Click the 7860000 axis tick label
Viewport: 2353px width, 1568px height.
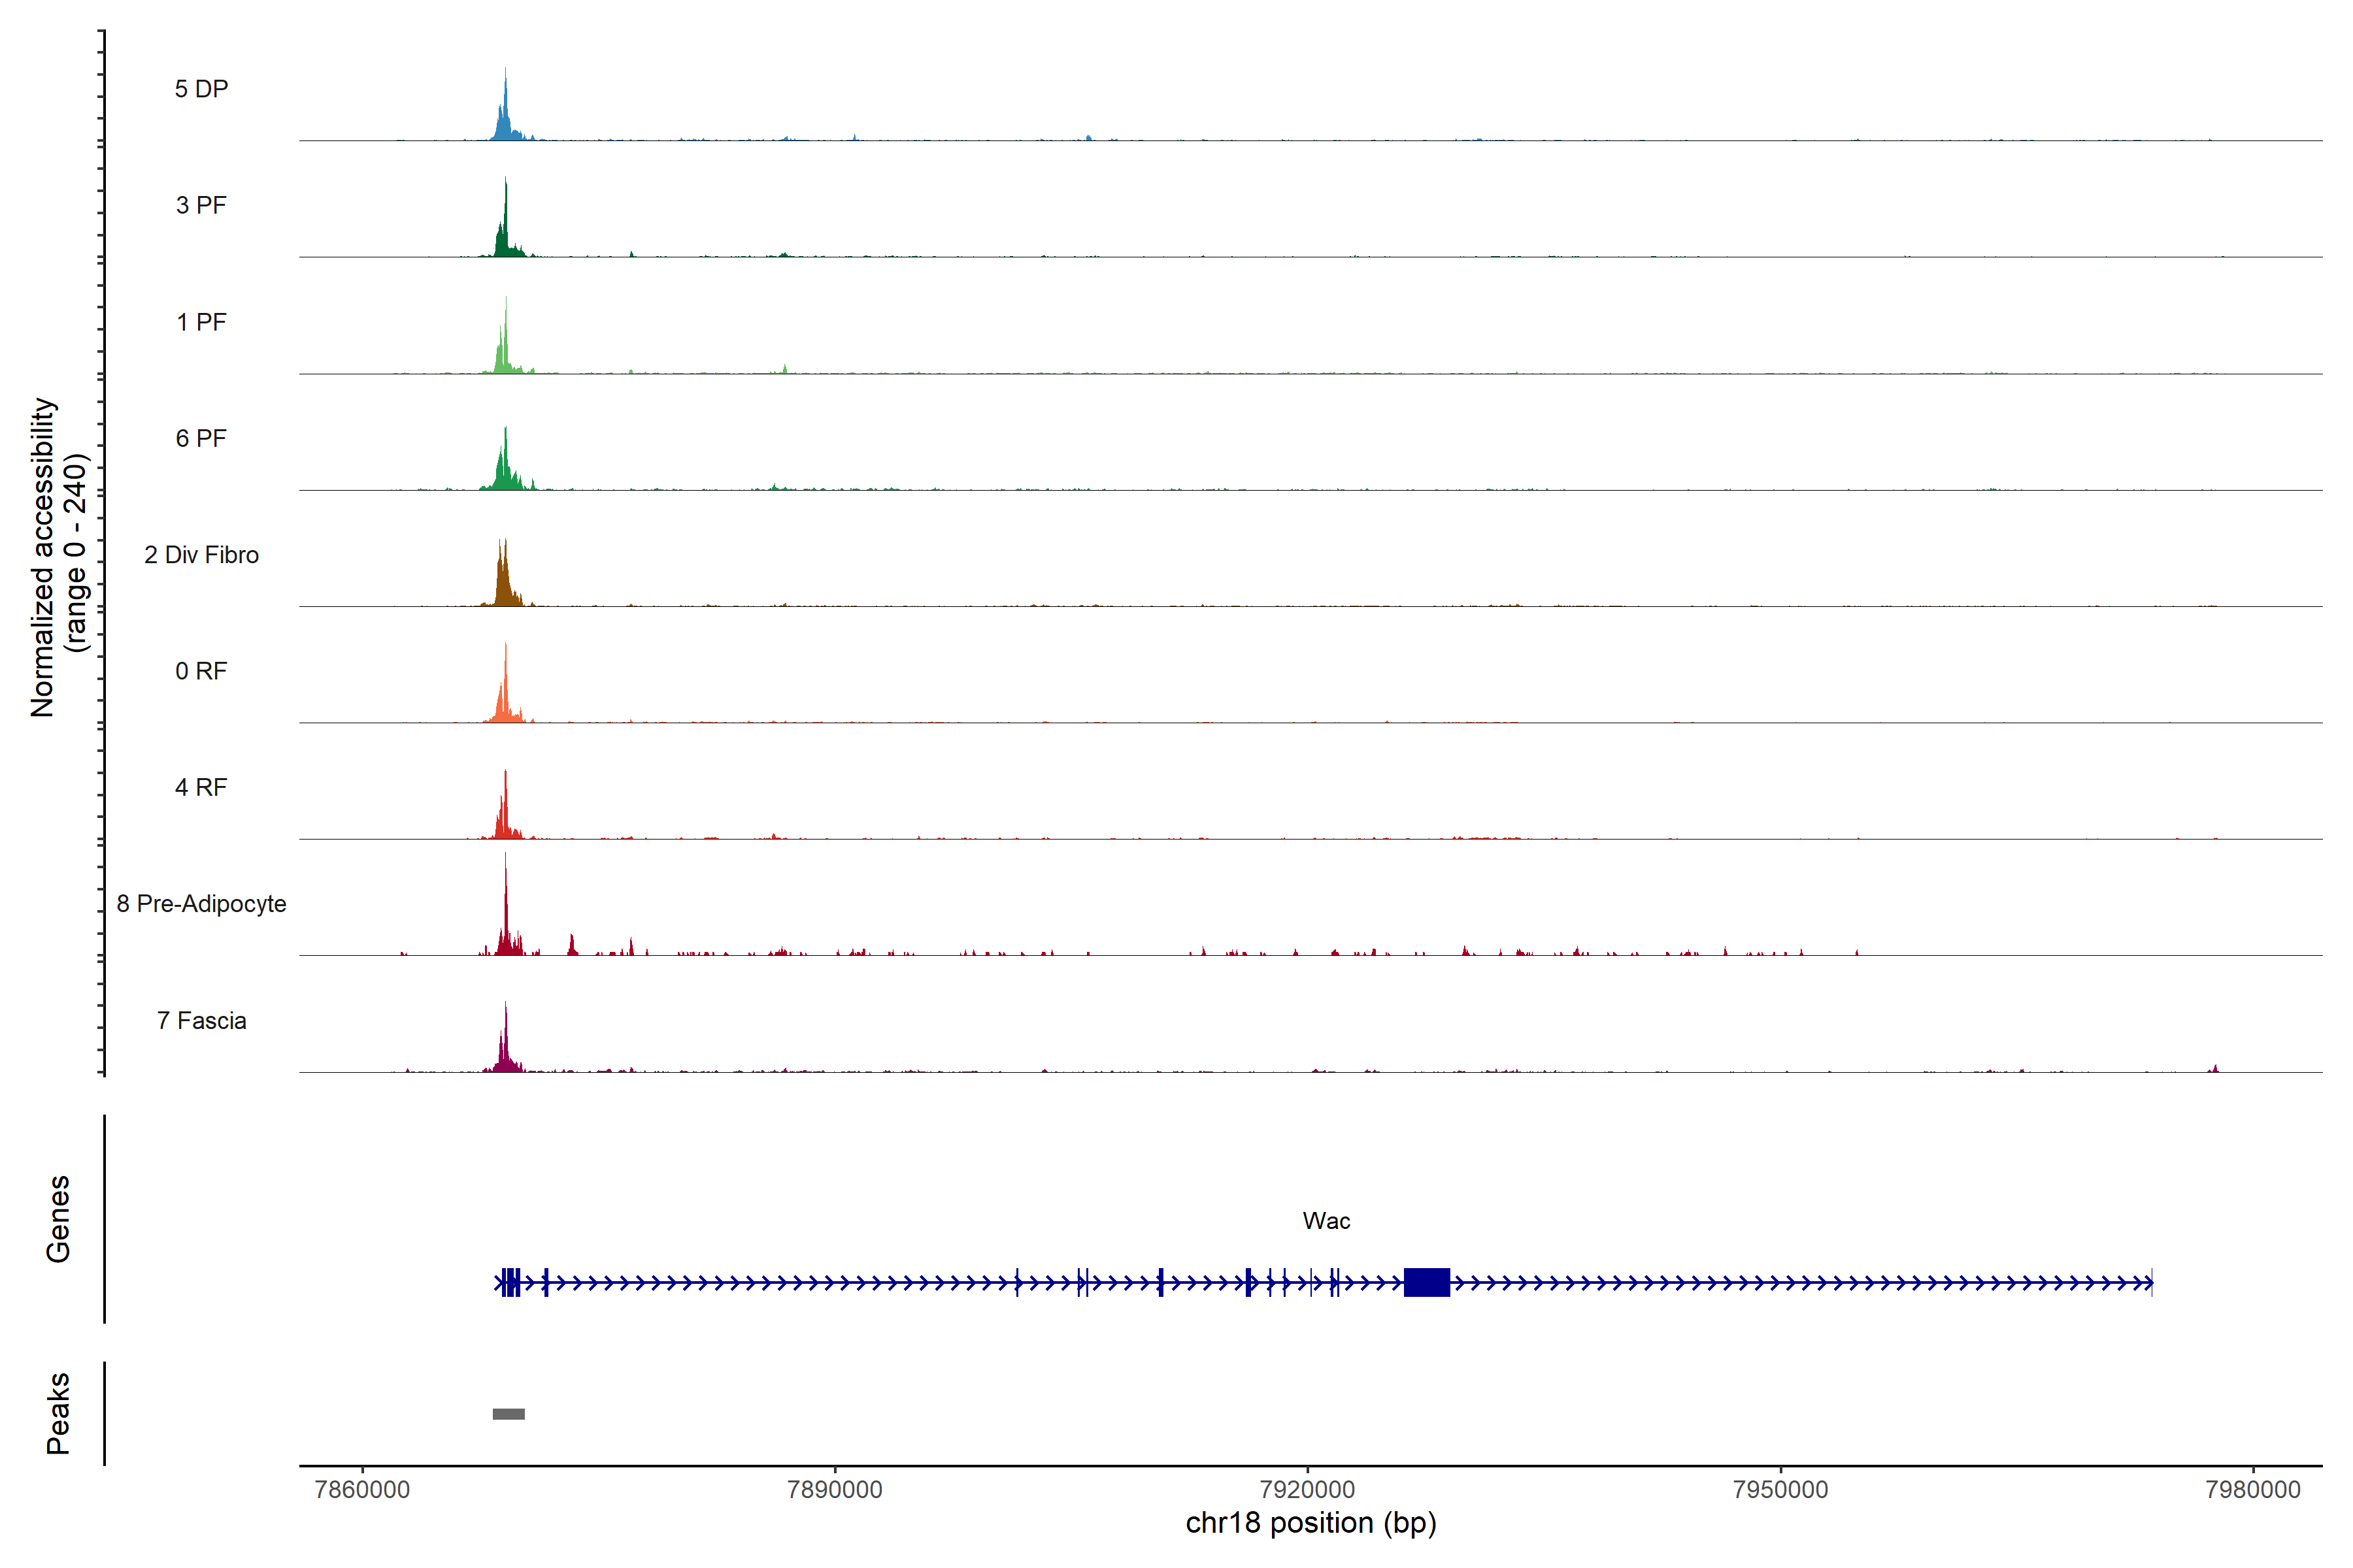(362, 1489)
